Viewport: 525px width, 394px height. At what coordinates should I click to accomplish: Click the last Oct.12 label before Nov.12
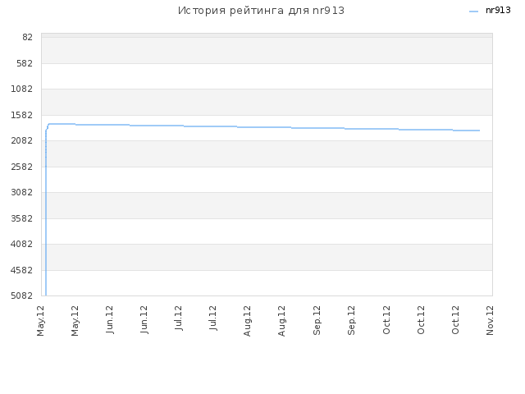click(455, 320)
